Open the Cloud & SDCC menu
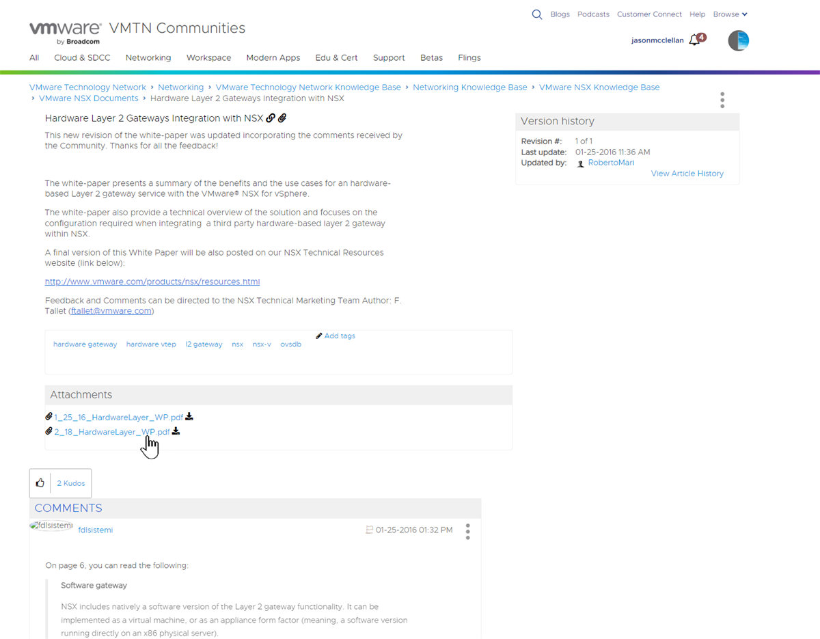The height and width of the screenshot is (639, 820). tap(82, 58)
